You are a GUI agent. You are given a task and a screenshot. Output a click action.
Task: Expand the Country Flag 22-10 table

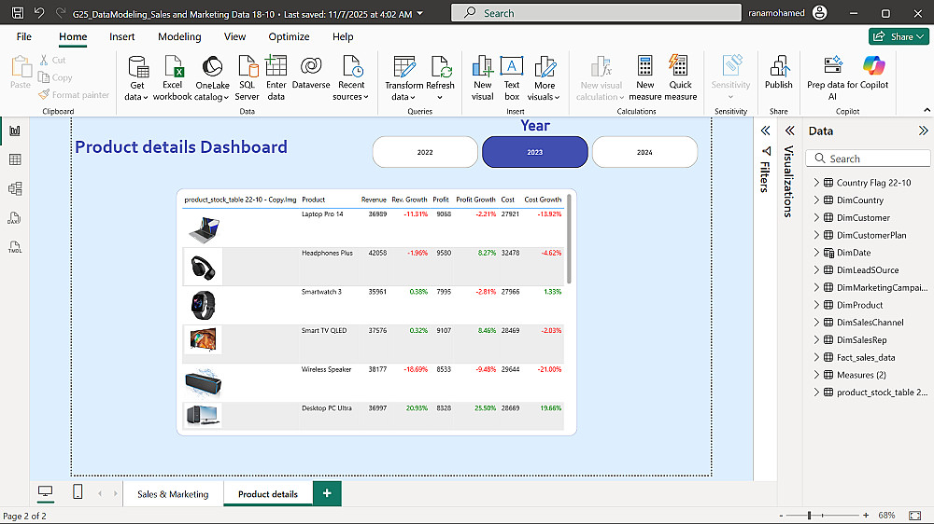[x=816, y=183]
